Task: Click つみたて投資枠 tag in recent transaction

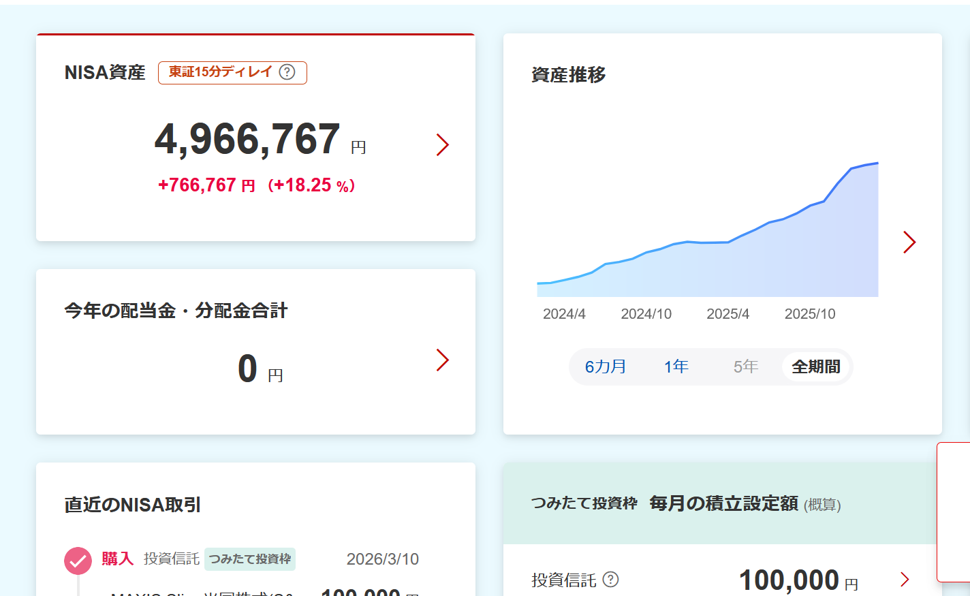Action: click(249, 559)
